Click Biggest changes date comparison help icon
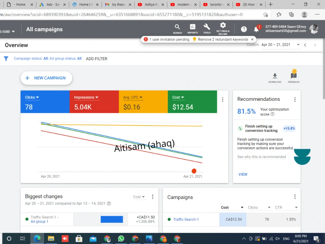Screen dimensions: 325x244 tap(109, 204)
